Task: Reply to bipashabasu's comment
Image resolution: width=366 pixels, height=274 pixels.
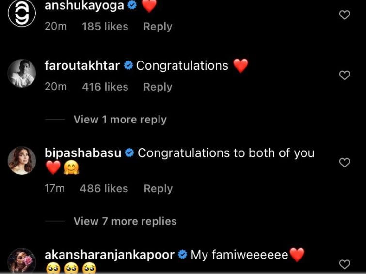Action: 158,189
